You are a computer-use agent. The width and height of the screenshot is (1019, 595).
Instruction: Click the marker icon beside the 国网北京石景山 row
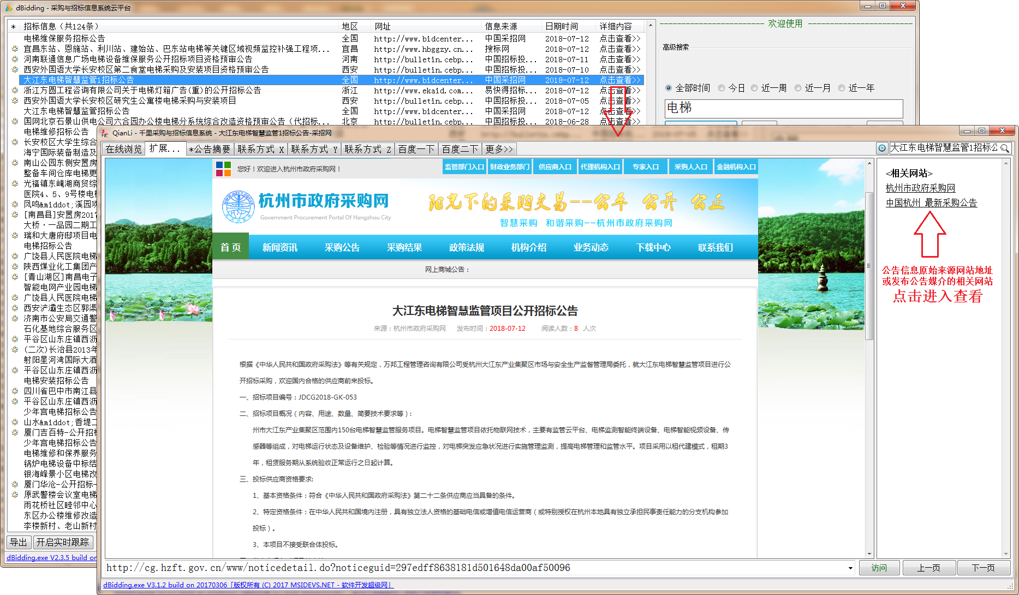(x=15, y=122)
